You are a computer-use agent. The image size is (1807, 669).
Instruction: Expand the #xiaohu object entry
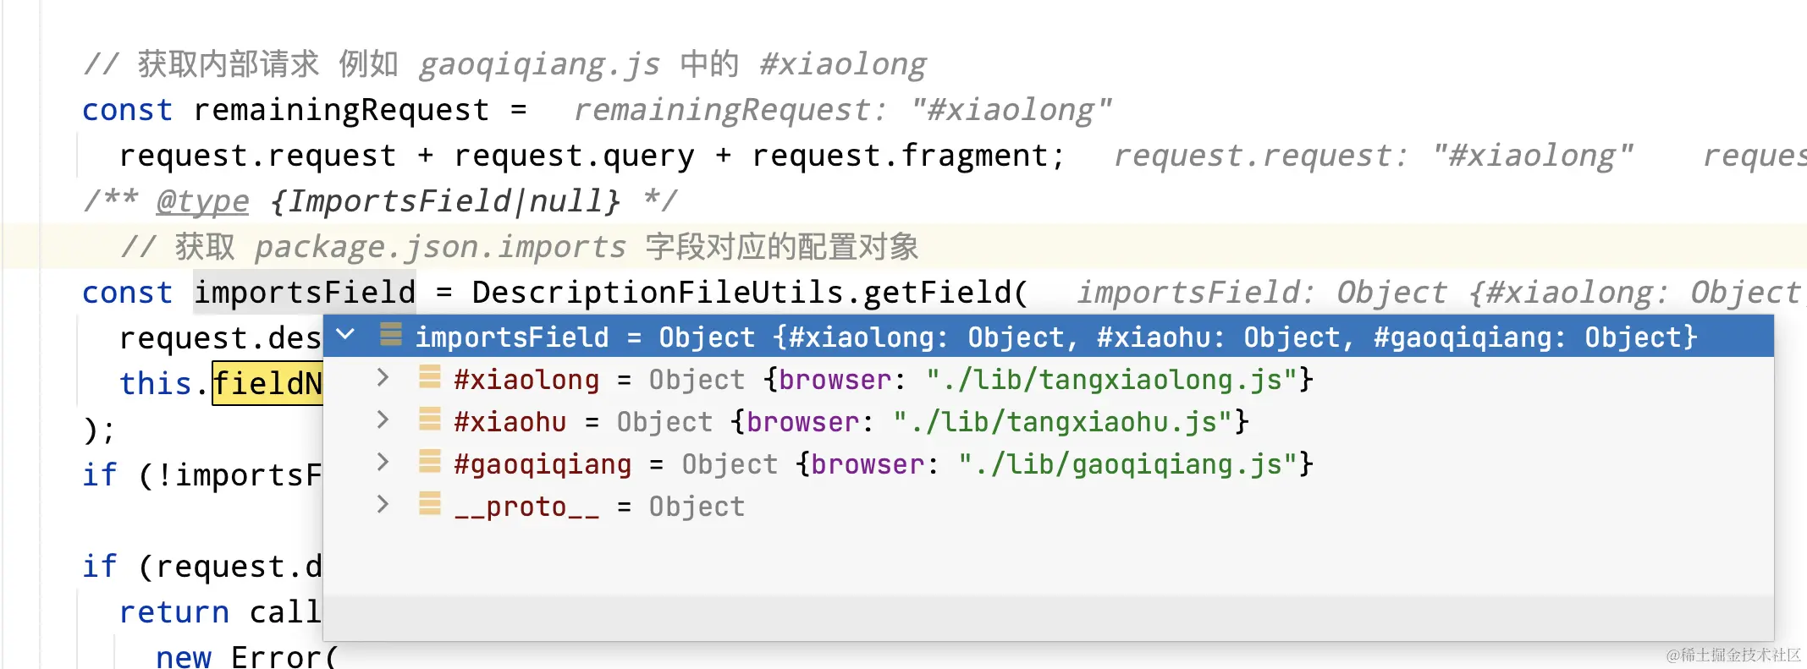click(x=383, y=420)
